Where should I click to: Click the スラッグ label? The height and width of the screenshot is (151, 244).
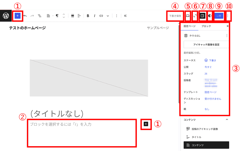[x=188, y=73]
